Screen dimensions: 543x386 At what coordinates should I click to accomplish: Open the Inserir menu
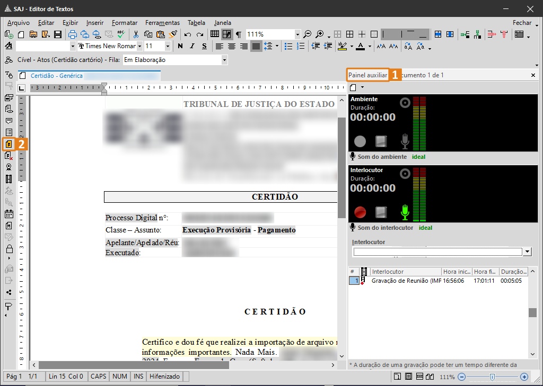pos(95,23)
